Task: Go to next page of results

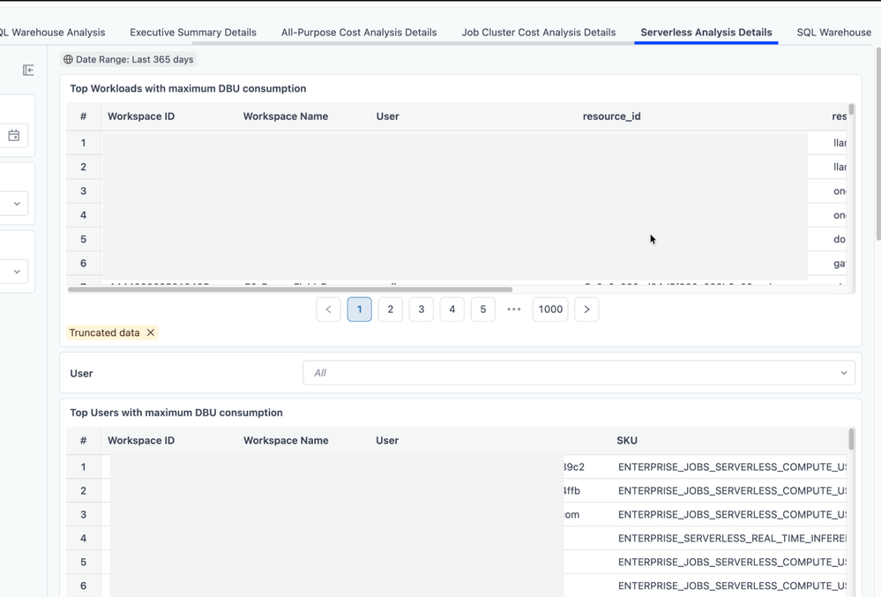Action: coord(586,310)
